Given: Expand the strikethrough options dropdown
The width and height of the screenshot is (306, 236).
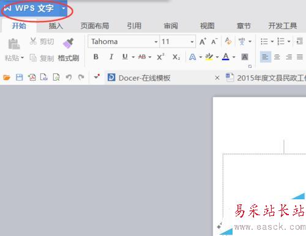Looking at the screenshot, I should point(150,57).
